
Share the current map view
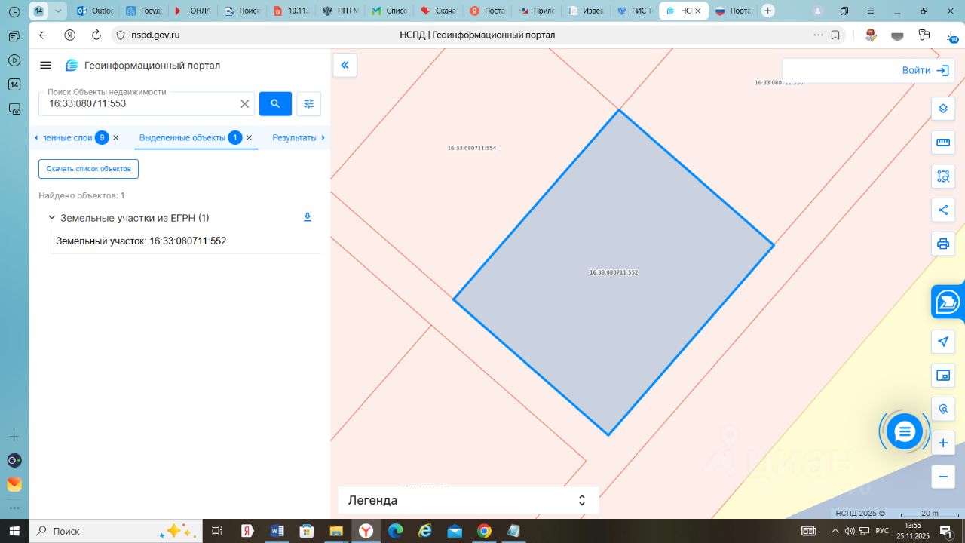tap(943, 210)
